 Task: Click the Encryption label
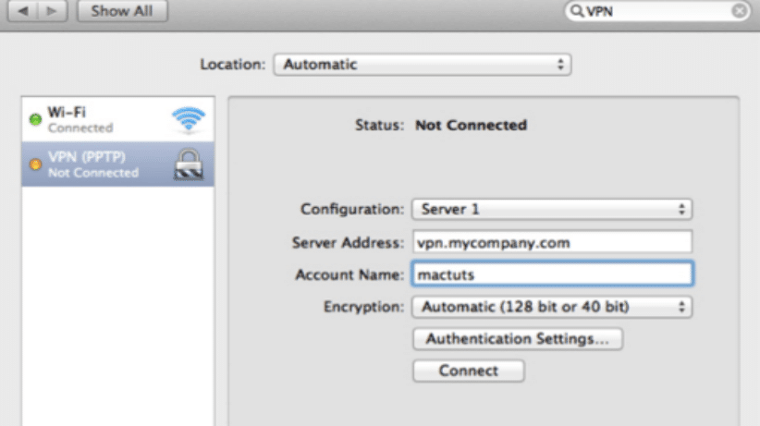click(363, 307)
